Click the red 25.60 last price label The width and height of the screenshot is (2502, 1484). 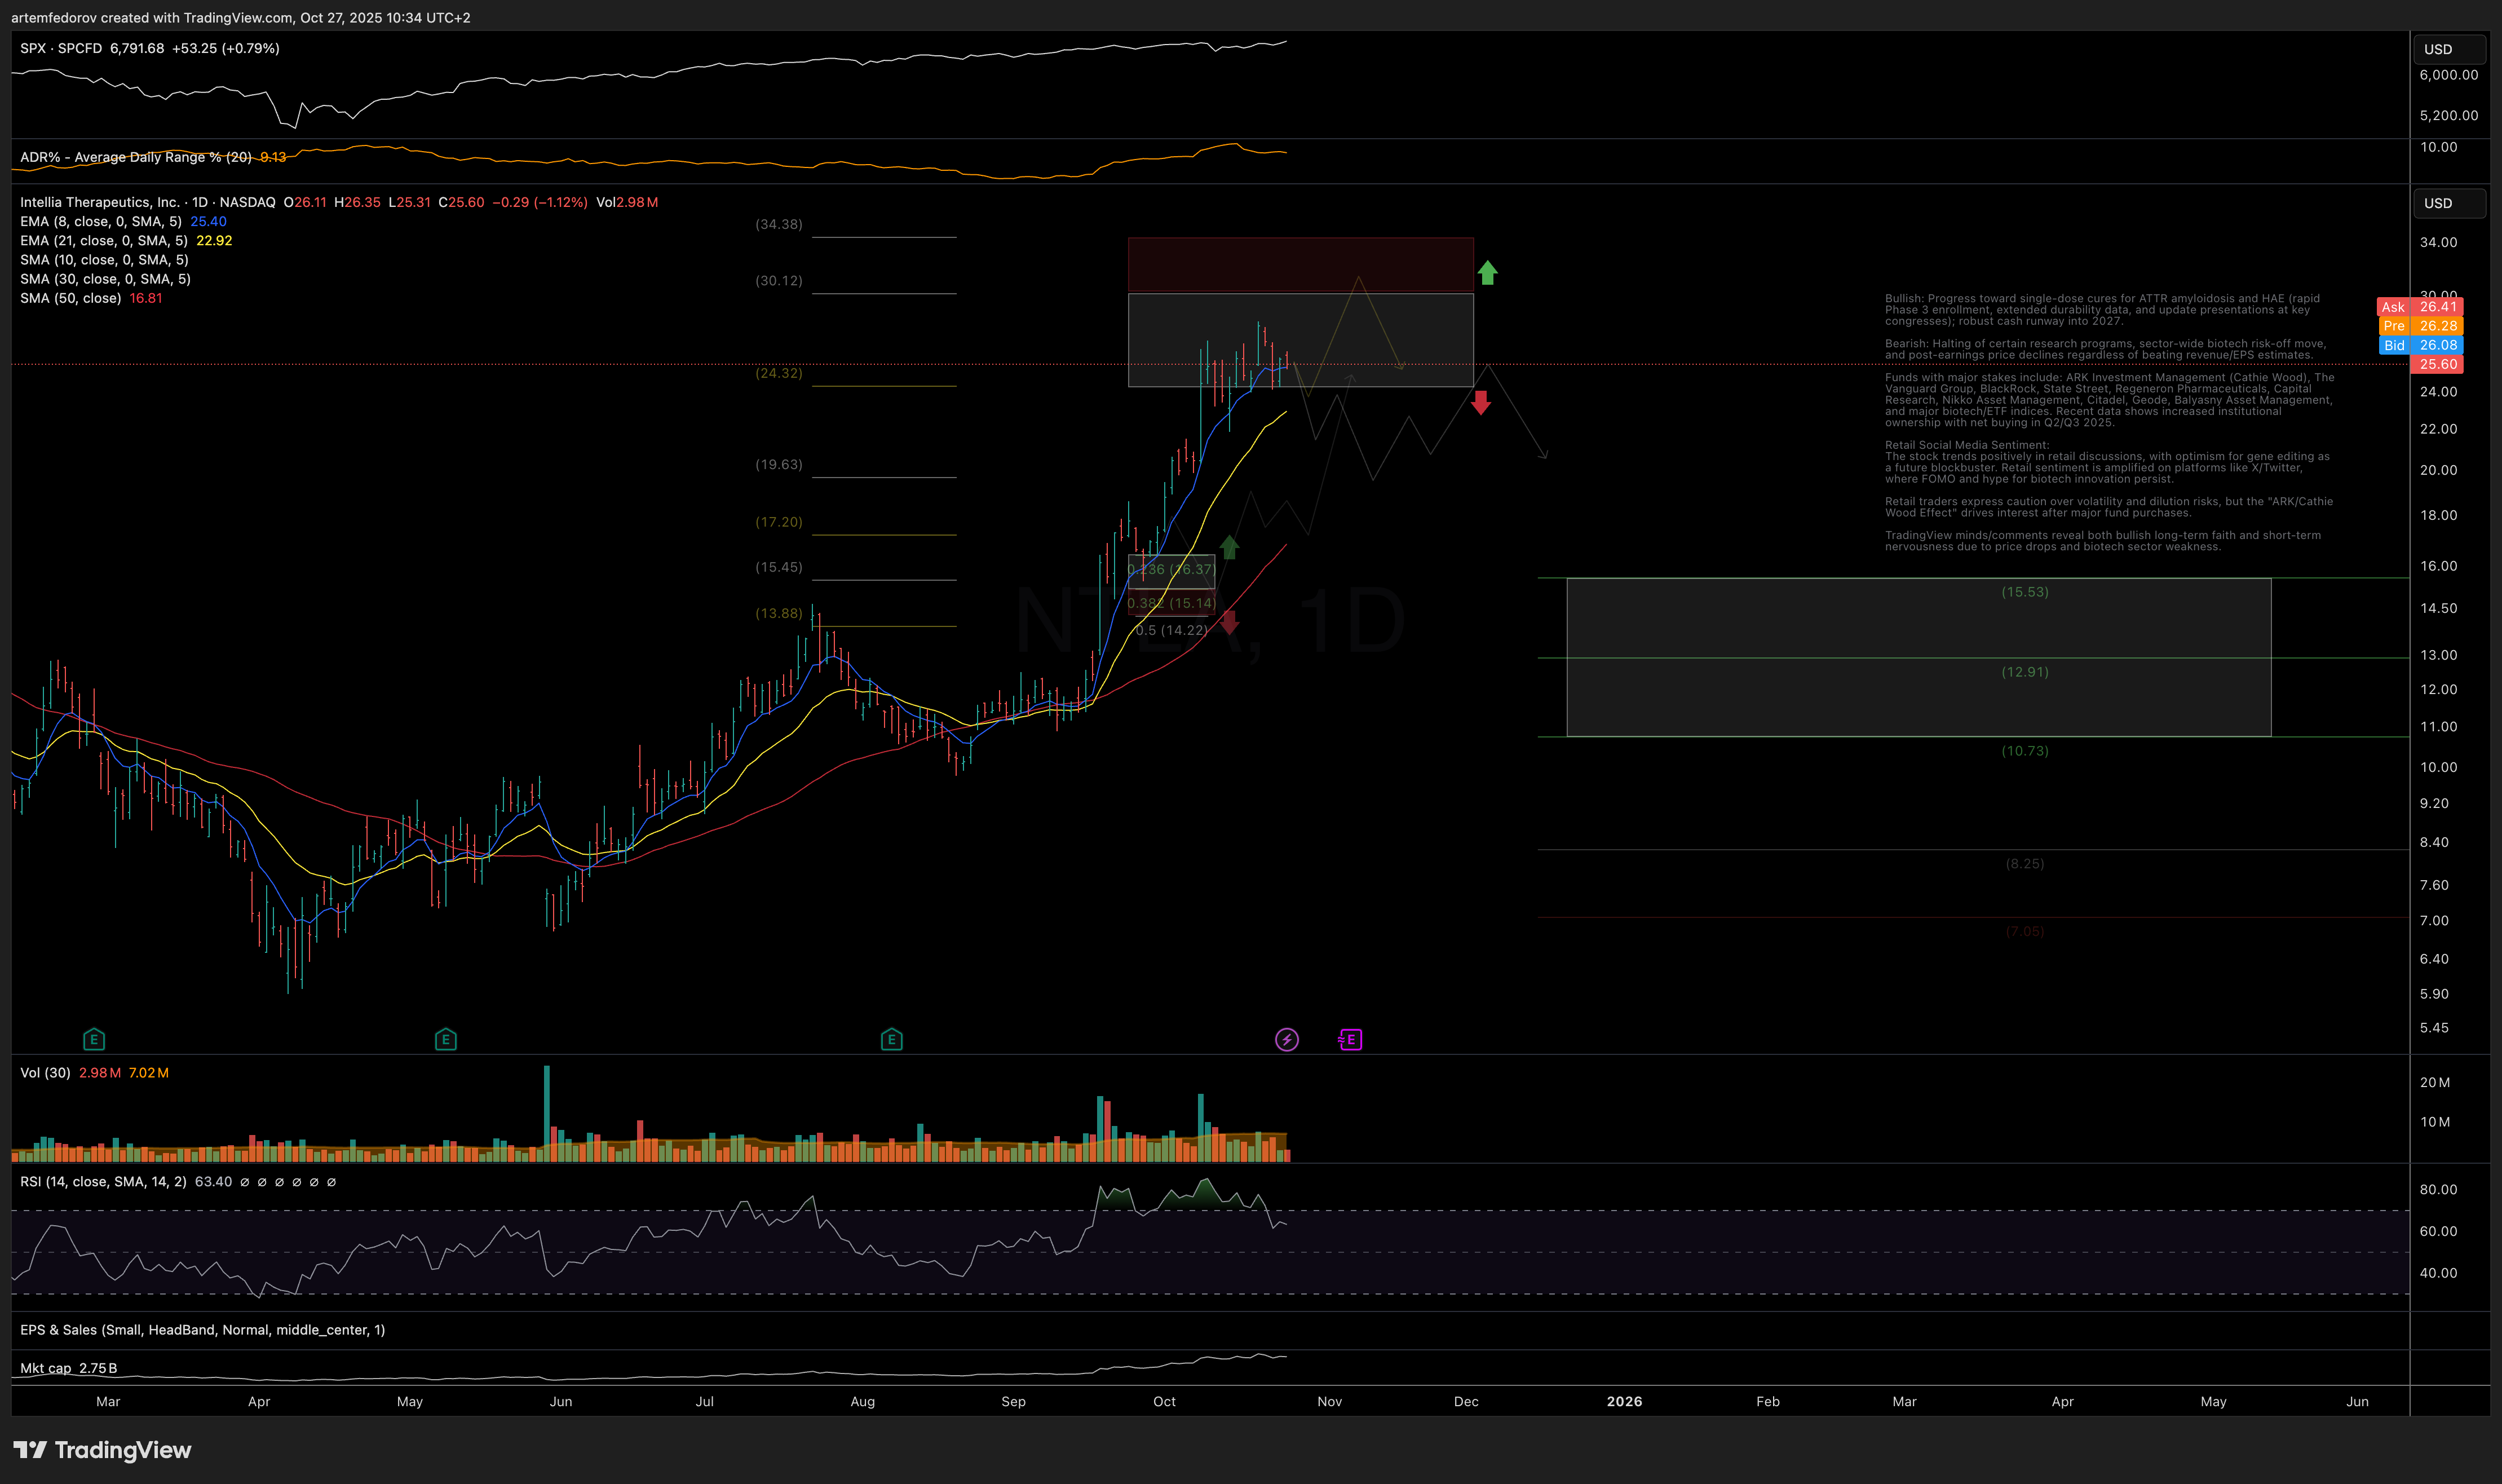point(2438,364)
